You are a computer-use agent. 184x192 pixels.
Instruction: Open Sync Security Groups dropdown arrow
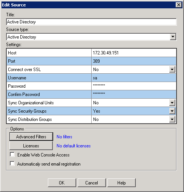tap(172, 111)
